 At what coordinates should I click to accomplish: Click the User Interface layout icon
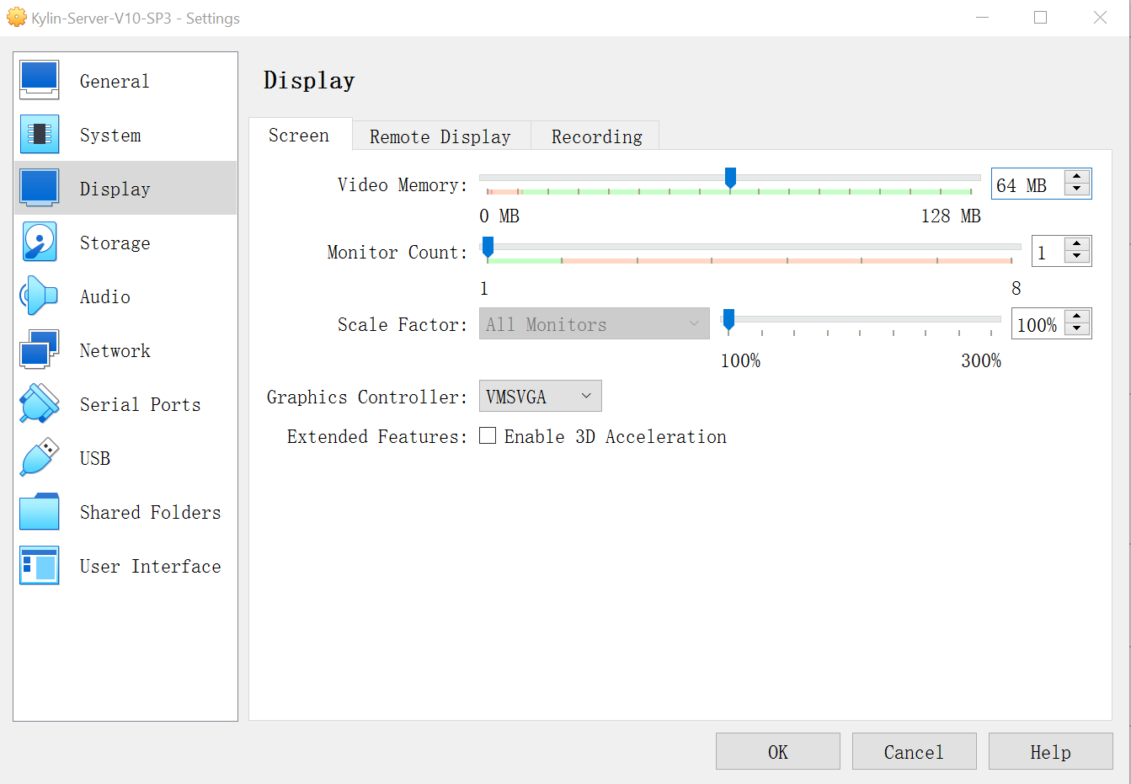(x=40, y=565)
